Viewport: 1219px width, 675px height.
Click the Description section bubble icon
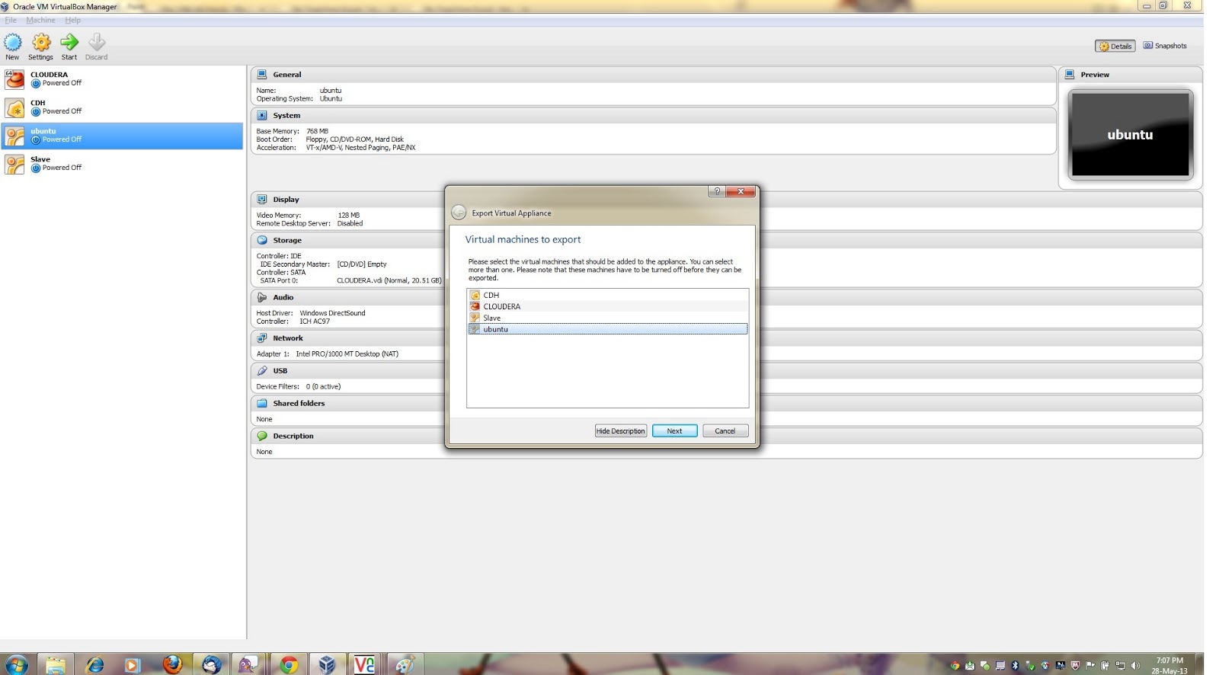pyautogui.click(x=262, y=437)
